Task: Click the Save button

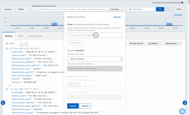Action: (x=169, y=9)
